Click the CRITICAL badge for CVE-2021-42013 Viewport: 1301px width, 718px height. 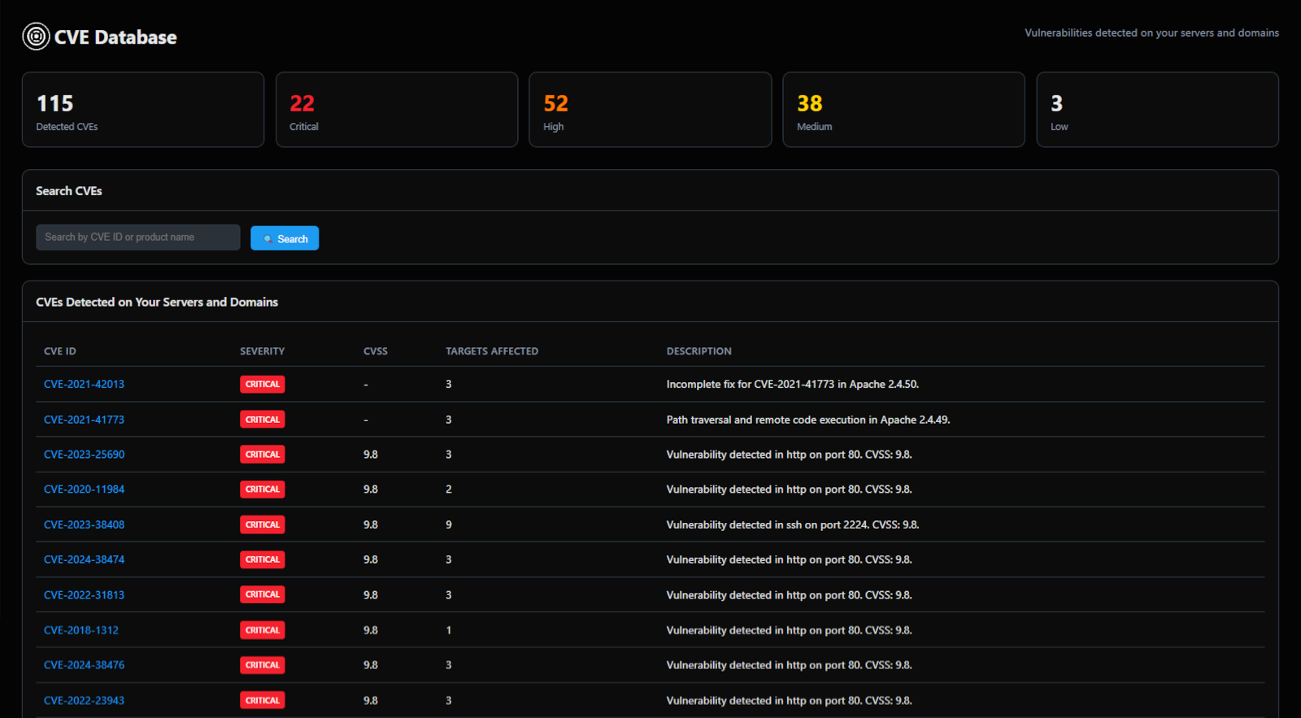click(x=262, y=385)
